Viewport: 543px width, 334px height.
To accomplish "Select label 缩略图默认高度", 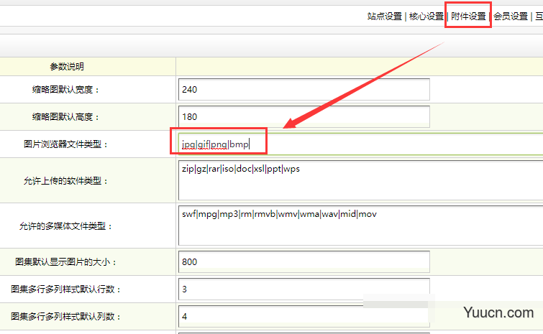I will pyautogui.click(x=65, y=117).
